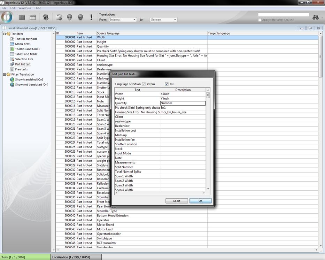Click the Abort button
The image size is (325, 260).
[x=177, y=201]
